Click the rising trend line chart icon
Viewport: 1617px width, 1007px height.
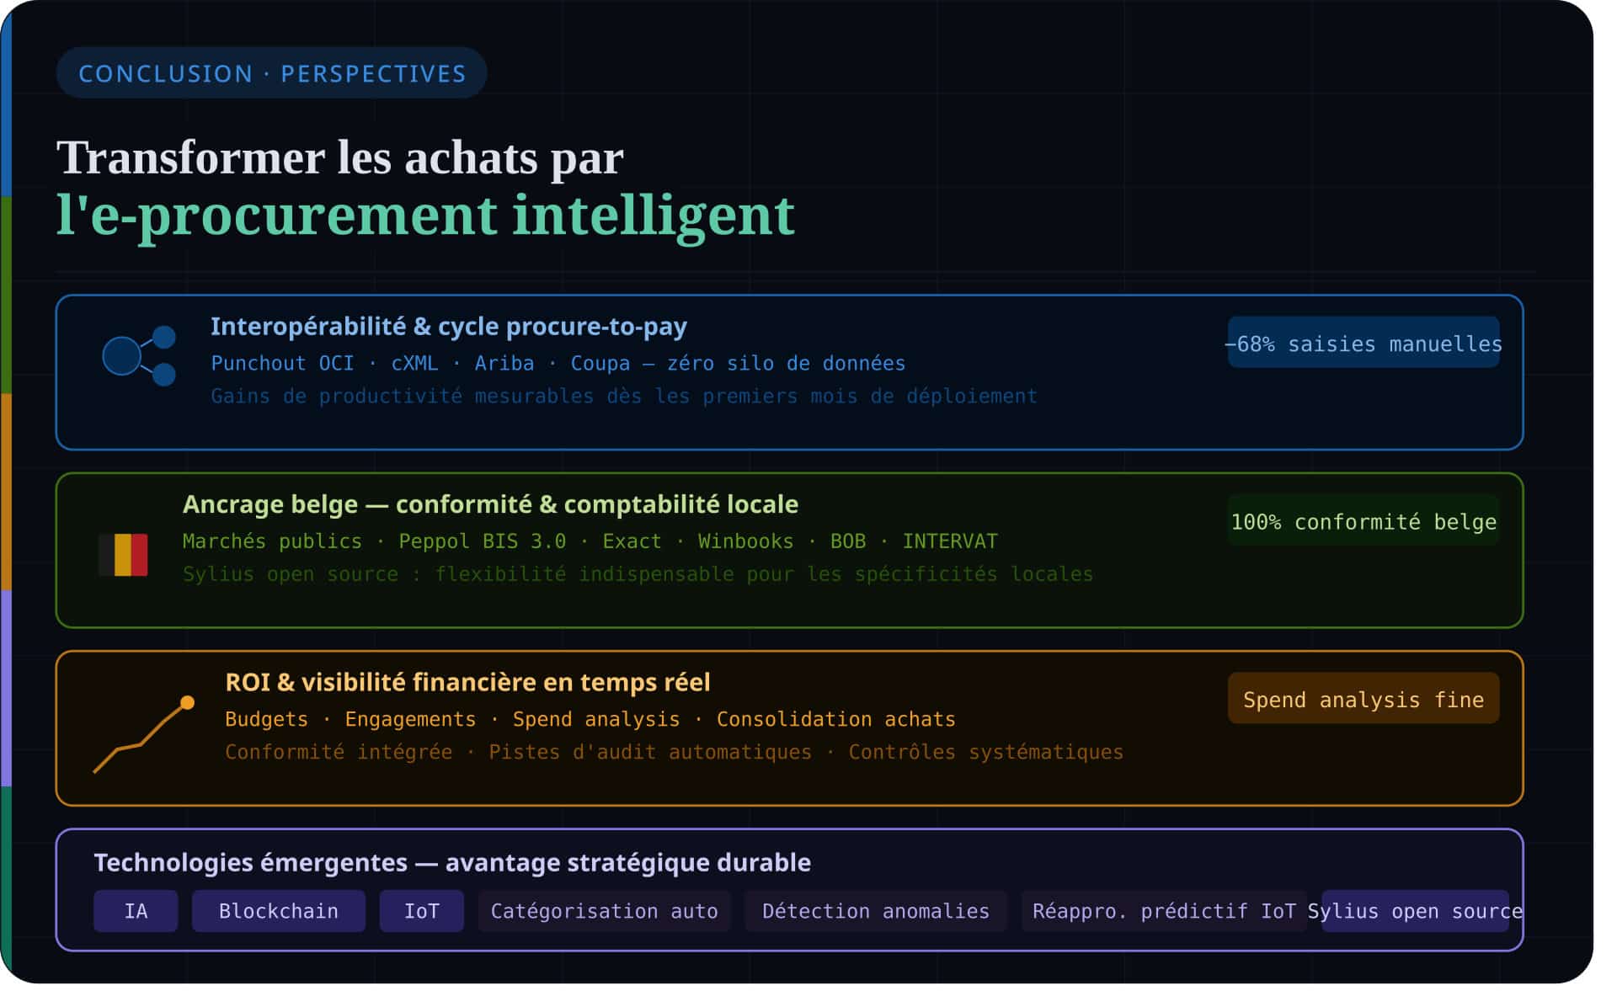(x=145, y=734)
